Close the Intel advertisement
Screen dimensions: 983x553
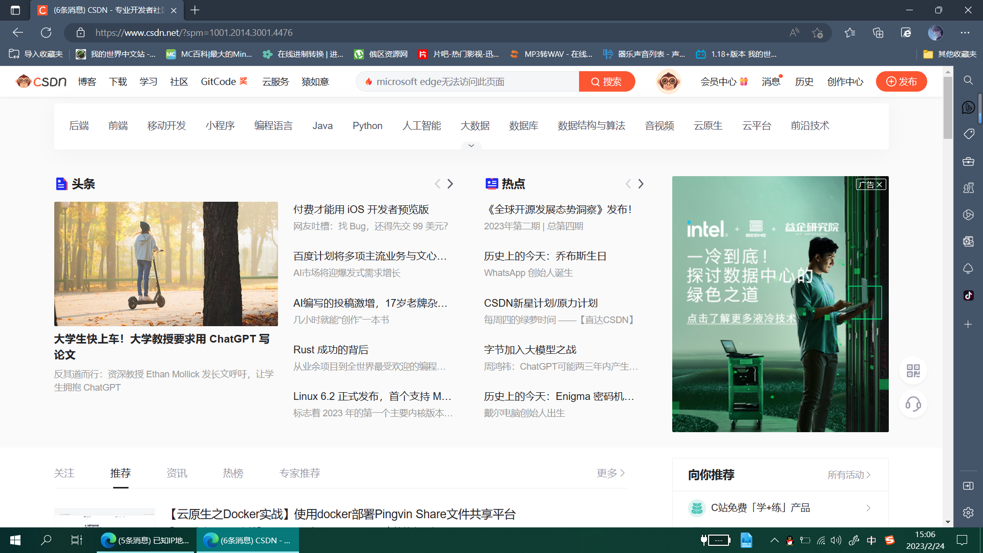point(879,185)
